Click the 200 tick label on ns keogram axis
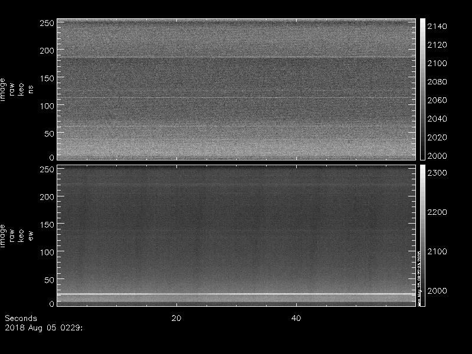Viewport: 472px width, 354px height. pos(47,51)
